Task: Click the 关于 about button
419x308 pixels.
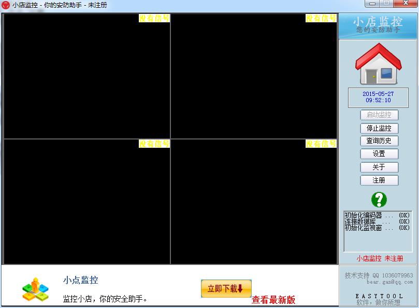Action: 379,167
